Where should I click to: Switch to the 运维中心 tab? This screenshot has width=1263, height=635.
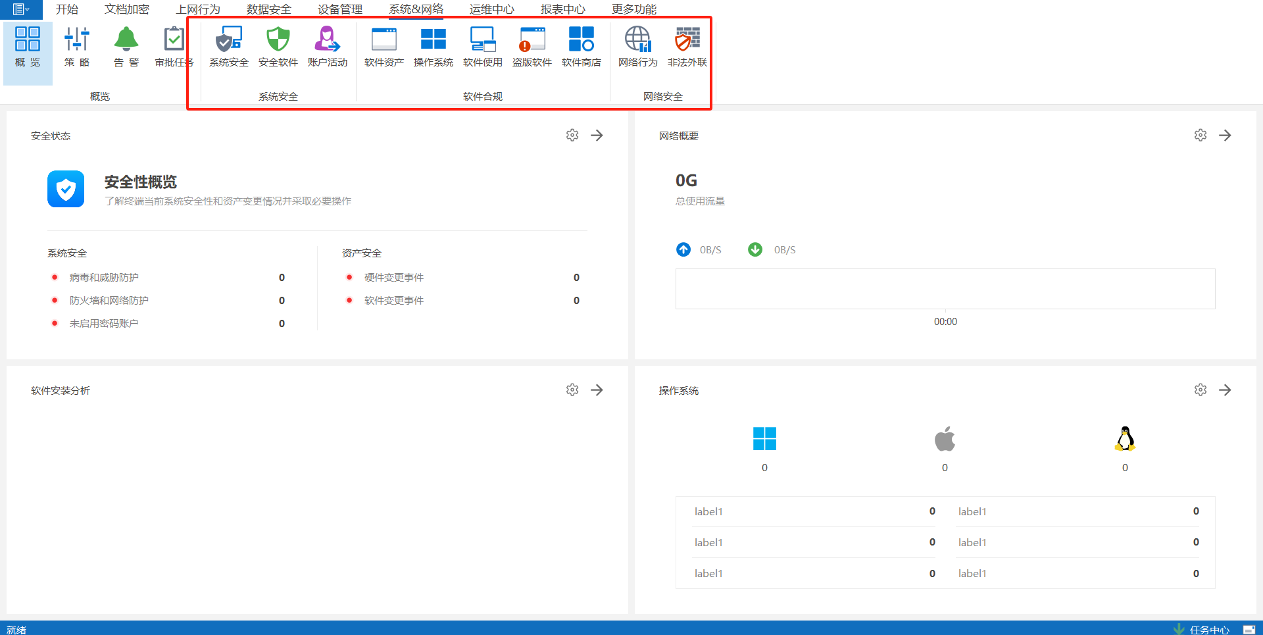[x=491, y=9]
